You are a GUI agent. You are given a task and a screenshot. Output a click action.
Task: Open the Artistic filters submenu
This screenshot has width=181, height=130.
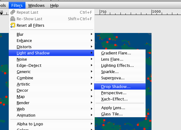(52, 84)
